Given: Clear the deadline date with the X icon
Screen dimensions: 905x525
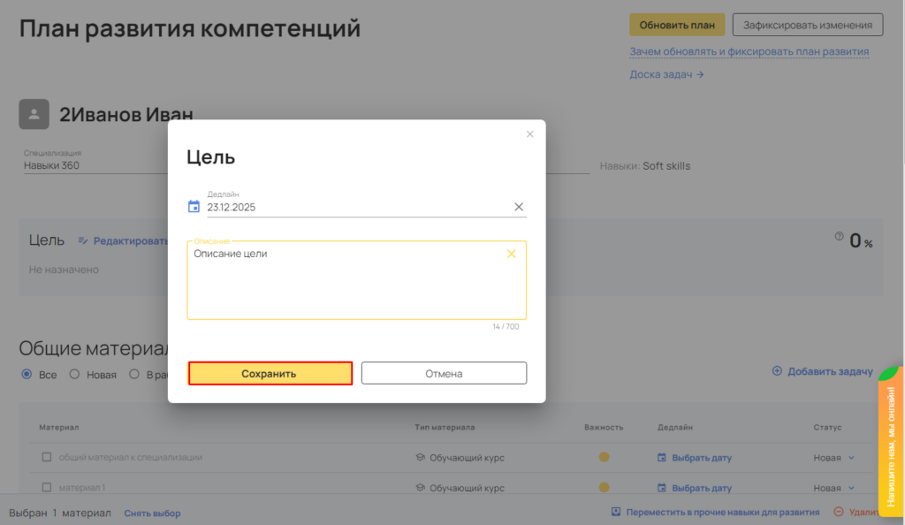Looking at the screenshot, I should pyautogui.click(x=519, y=207).
